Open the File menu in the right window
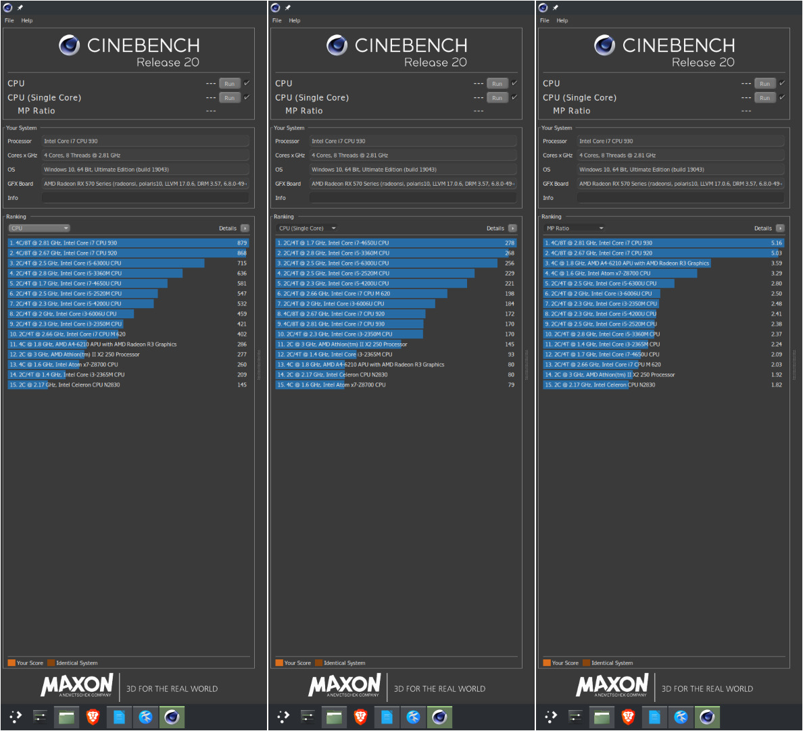Screen dimensions: 803x731 [544, 20]
